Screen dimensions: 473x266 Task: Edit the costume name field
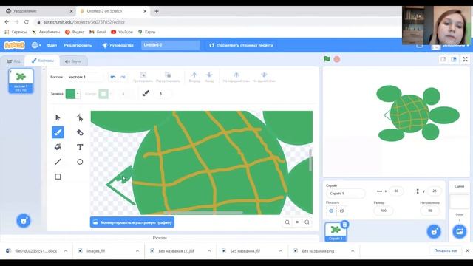(x=86, y=77)
